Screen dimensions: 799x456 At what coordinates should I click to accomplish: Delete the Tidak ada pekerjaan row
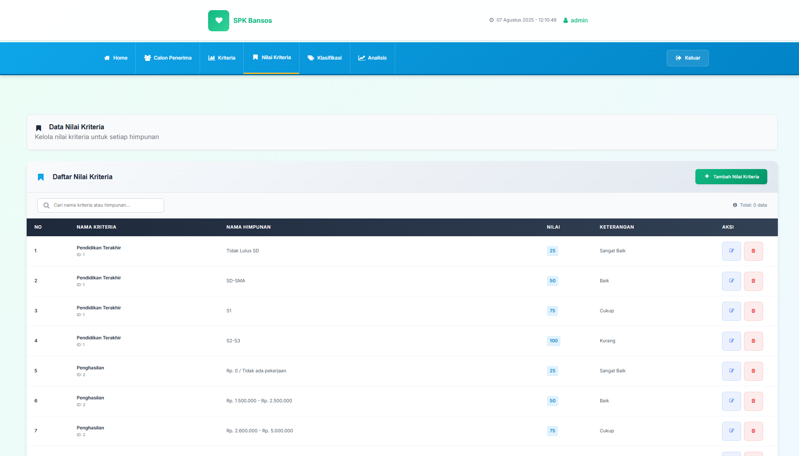(x=753, y=371)
